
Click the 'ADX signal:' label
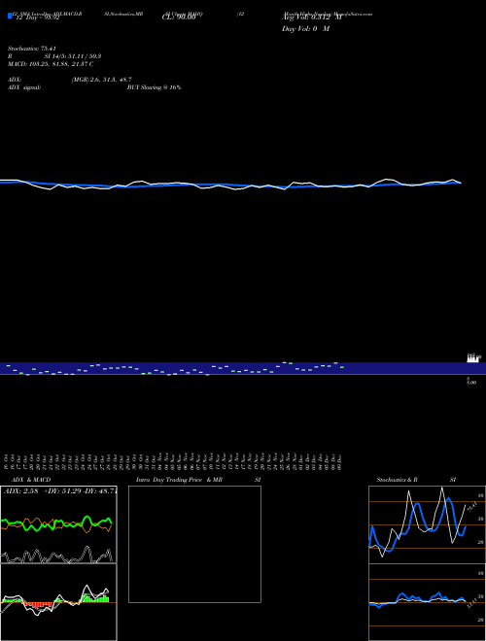coord(24,87)
